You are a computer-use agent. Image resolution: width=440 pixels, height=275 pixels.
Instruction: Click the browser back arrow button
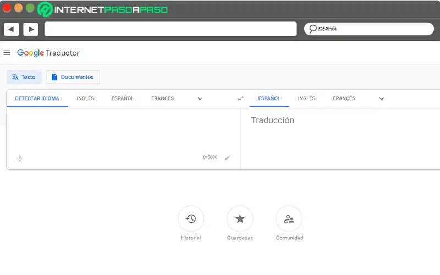(x=12, y=29)
